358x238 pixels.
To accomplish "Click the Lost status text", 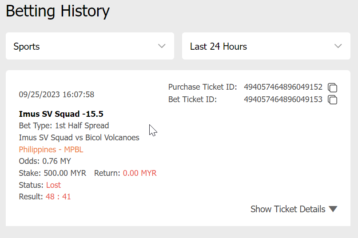I will pyautogui.click(x=53, y=185).
